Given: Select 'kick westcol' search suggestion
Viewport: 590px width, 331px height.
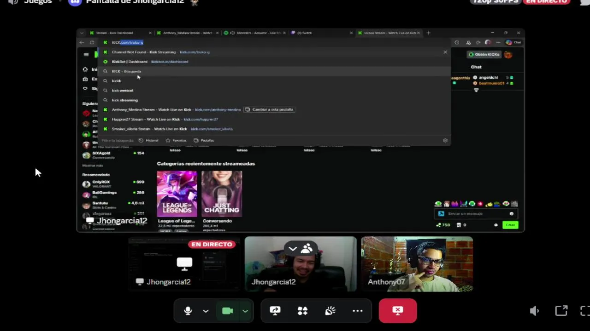Looking at the screenshot, I should 274,91.
